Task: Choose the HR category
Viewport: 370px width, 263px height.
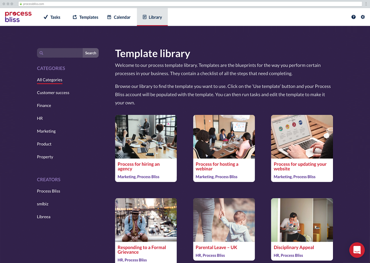Action: point(40,118)
